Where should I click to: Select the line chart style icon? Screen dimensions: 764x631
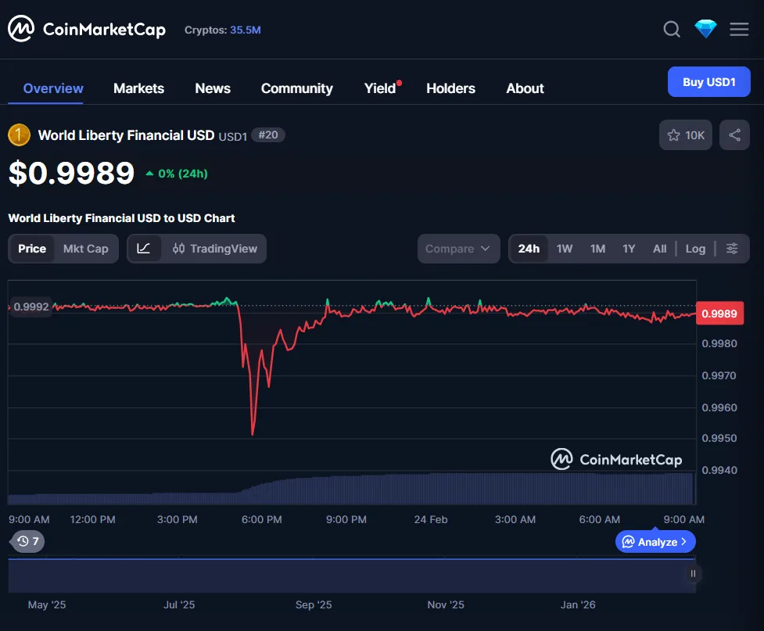coord(145,248)
